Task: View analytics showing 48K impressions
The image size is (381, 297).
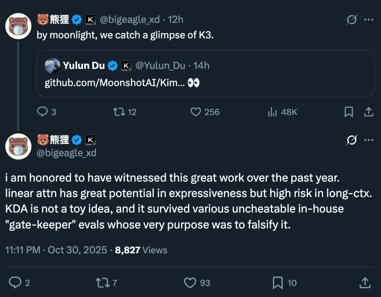Action: [x=272, y=112]
